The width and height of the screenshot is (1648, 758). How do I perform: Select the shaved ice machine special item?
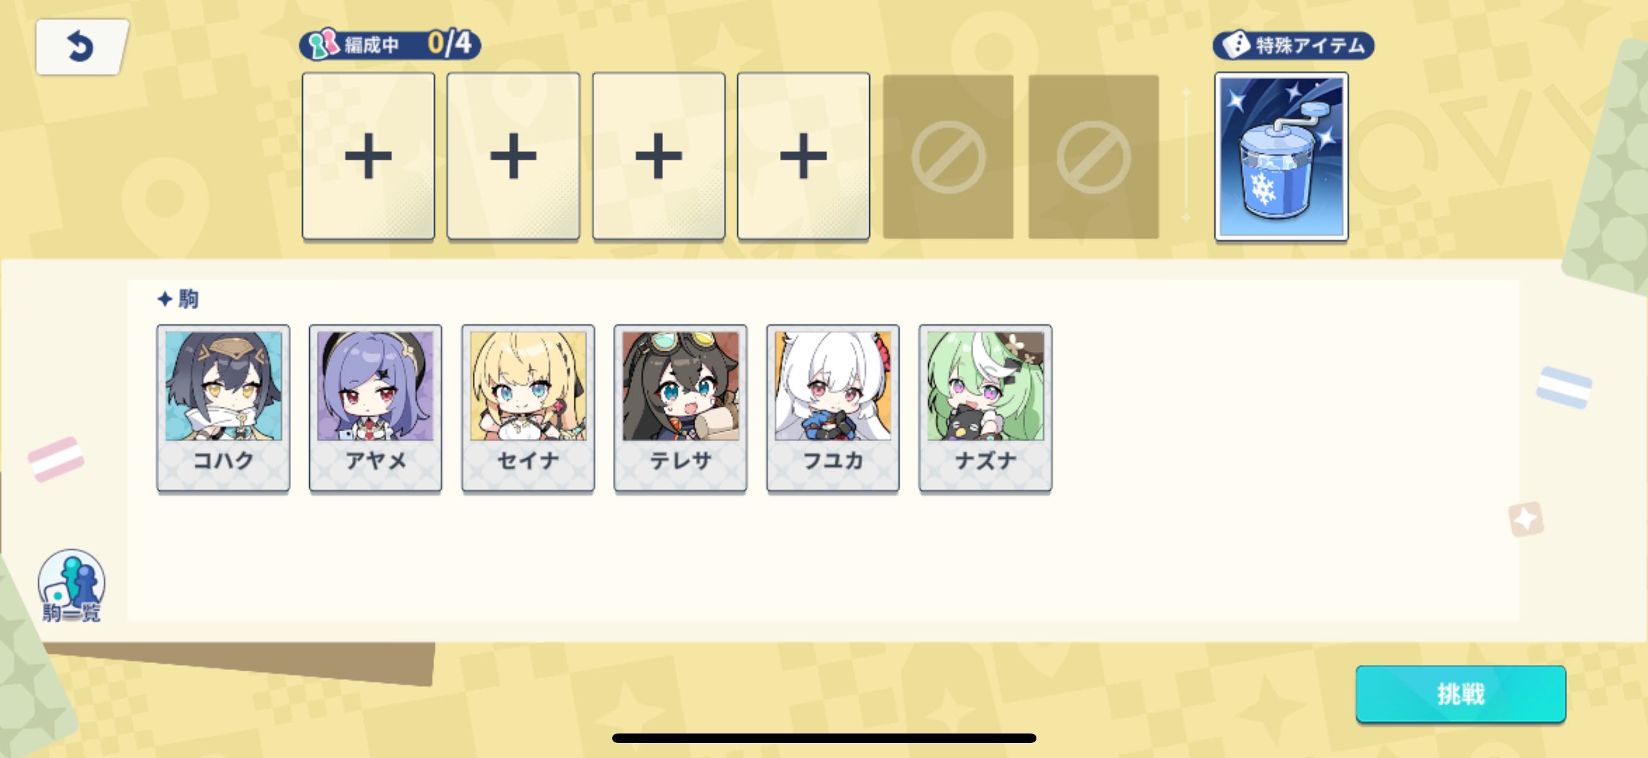point(1281,157)
